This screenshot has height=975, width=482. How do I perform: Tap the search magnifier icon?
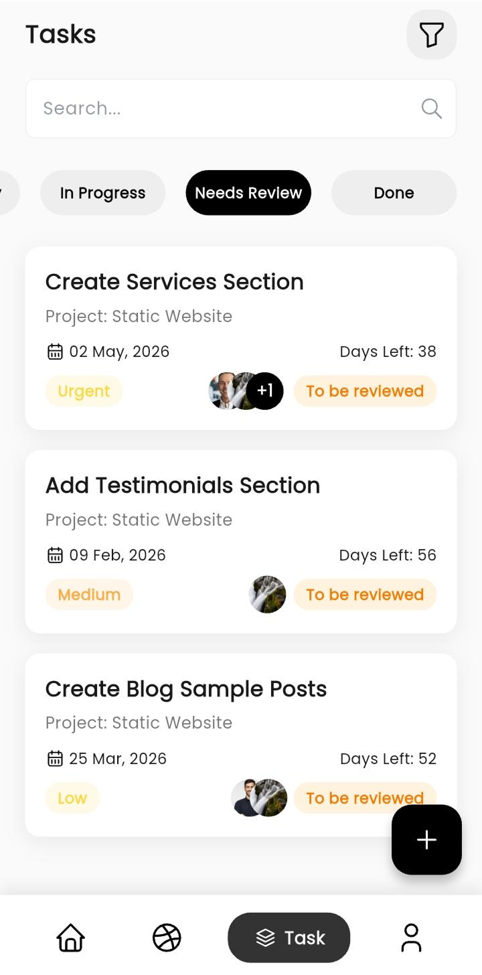[x=432, y=108]
